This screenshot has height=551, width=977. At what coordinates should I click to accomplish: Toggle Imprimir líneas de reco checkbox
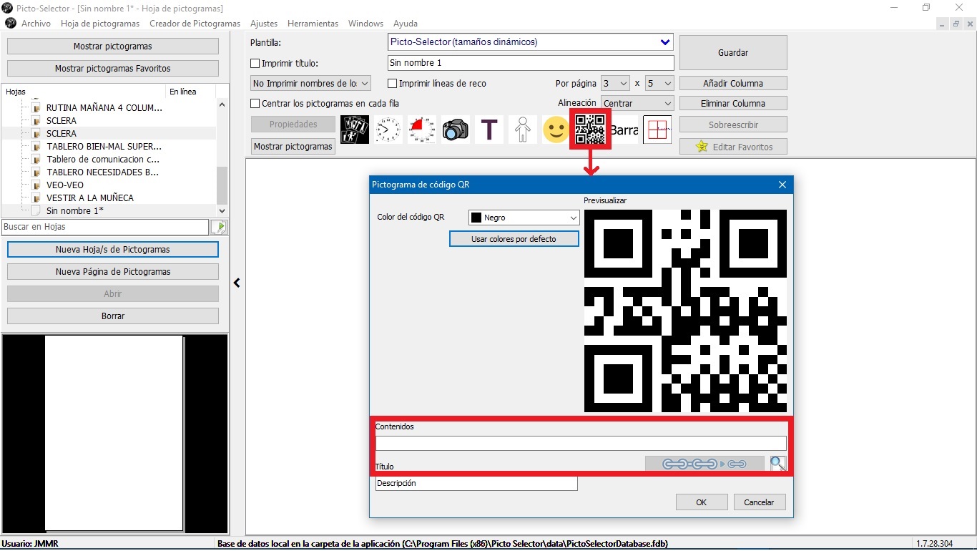(392, 84)
